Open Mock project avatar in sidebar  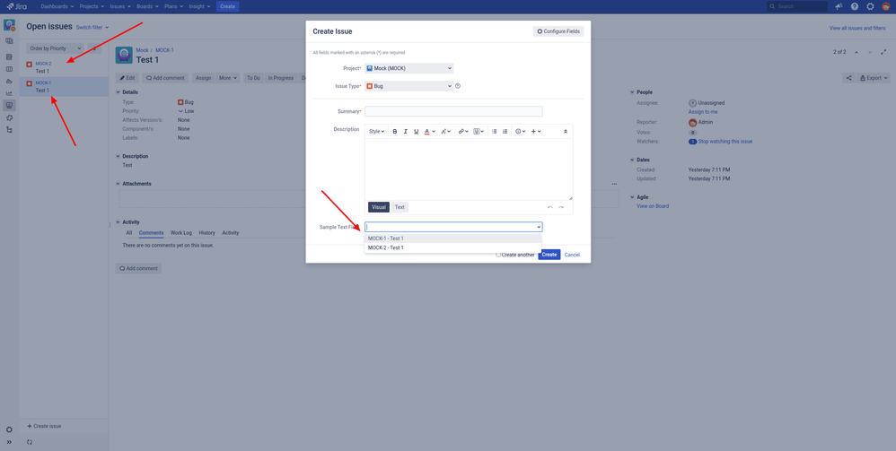coord(9,25)
